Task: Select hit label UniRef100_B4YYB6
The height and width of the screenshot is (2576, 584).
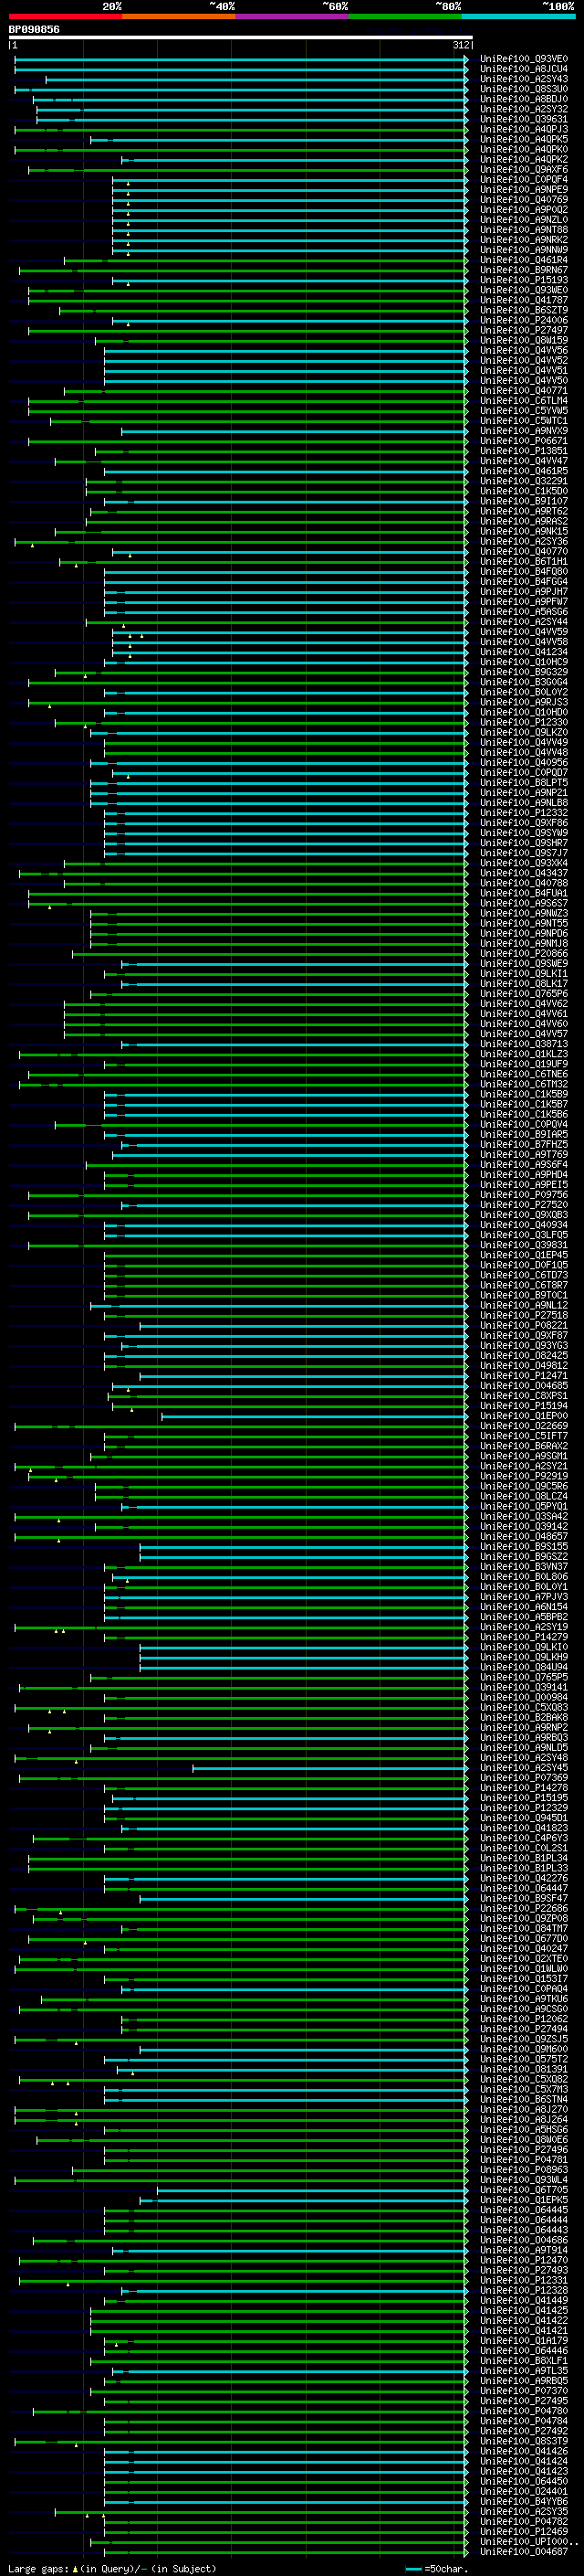Action: [524, 2501]
